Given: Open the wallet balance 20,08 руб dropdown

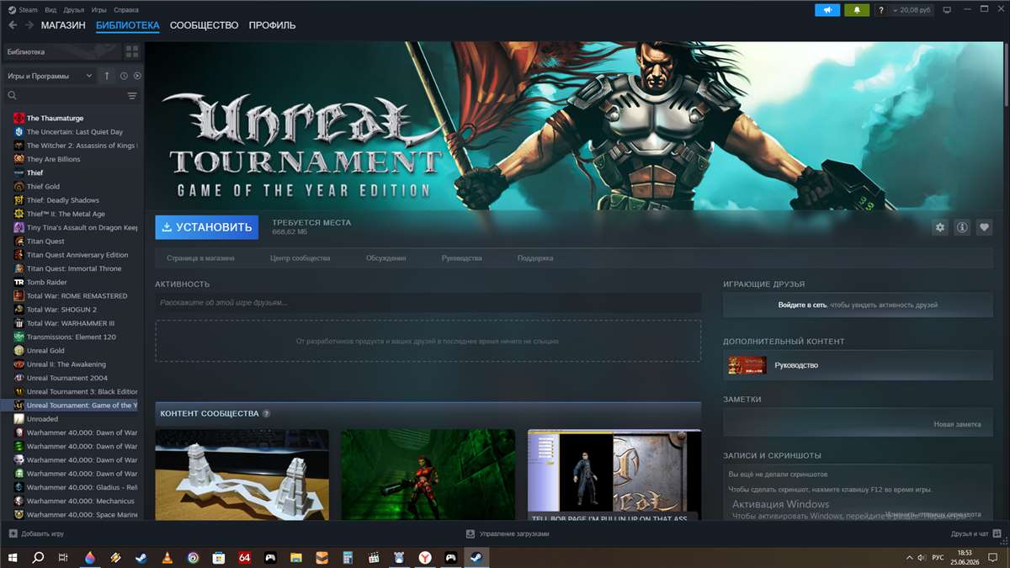Looking at the screenshot, I should pos(912,10).
